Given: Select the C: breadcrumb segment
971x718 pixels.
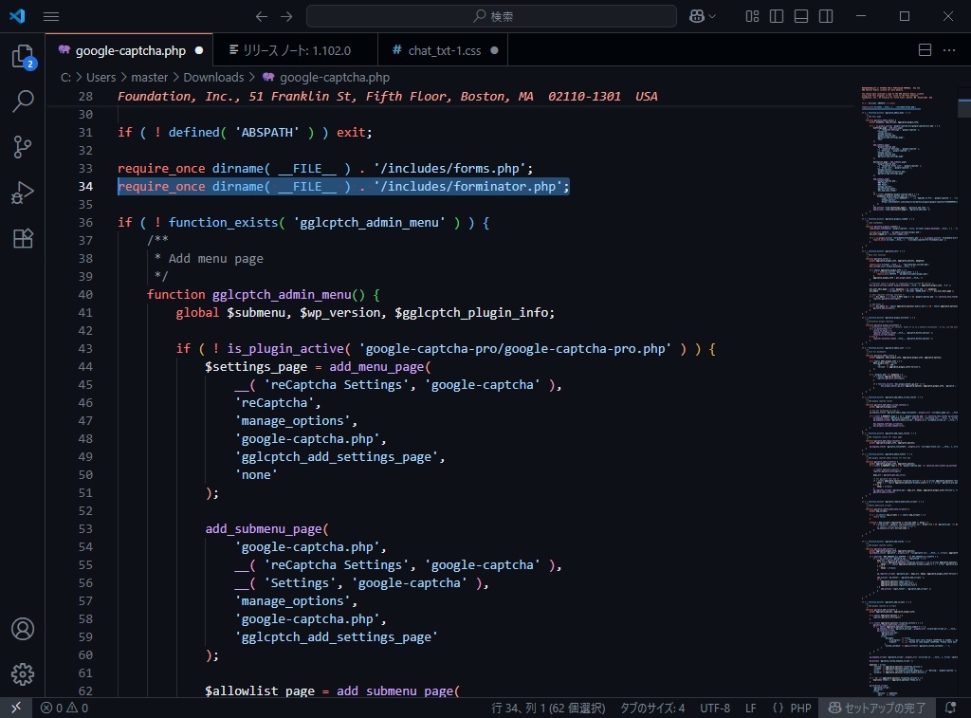Looking at the screenshot, I should [65, 78].
